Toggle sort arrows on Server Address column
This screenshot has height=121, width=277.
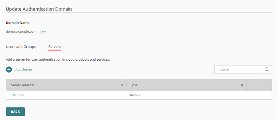pos(122,85)
